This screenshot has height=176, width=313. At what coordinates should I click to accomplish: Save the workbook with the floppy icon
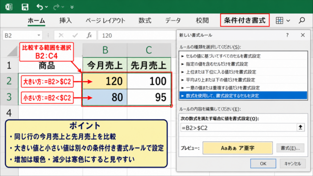click(x=25, y=7)
